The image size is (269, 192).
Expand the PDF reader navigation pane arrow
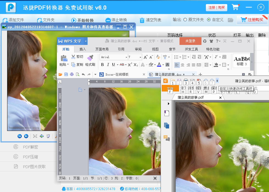pos(169,104)
